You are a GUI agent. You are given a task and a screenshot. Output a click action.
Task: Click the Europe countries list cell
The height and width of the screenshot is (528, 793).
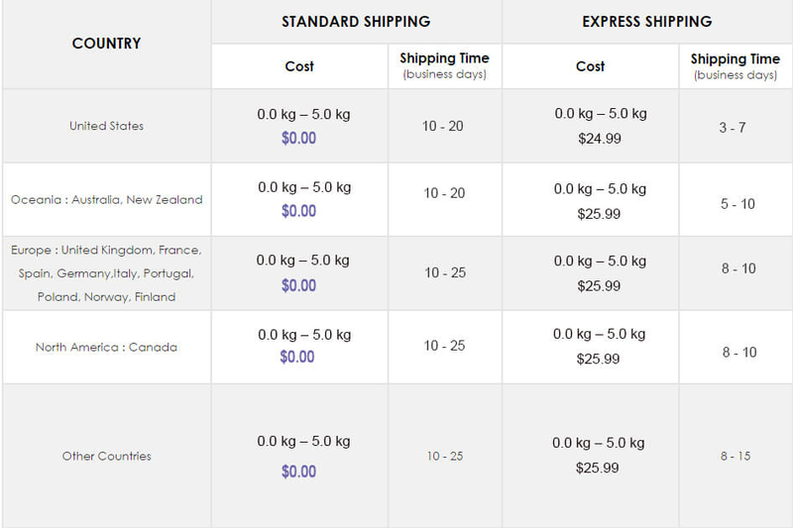106,273
